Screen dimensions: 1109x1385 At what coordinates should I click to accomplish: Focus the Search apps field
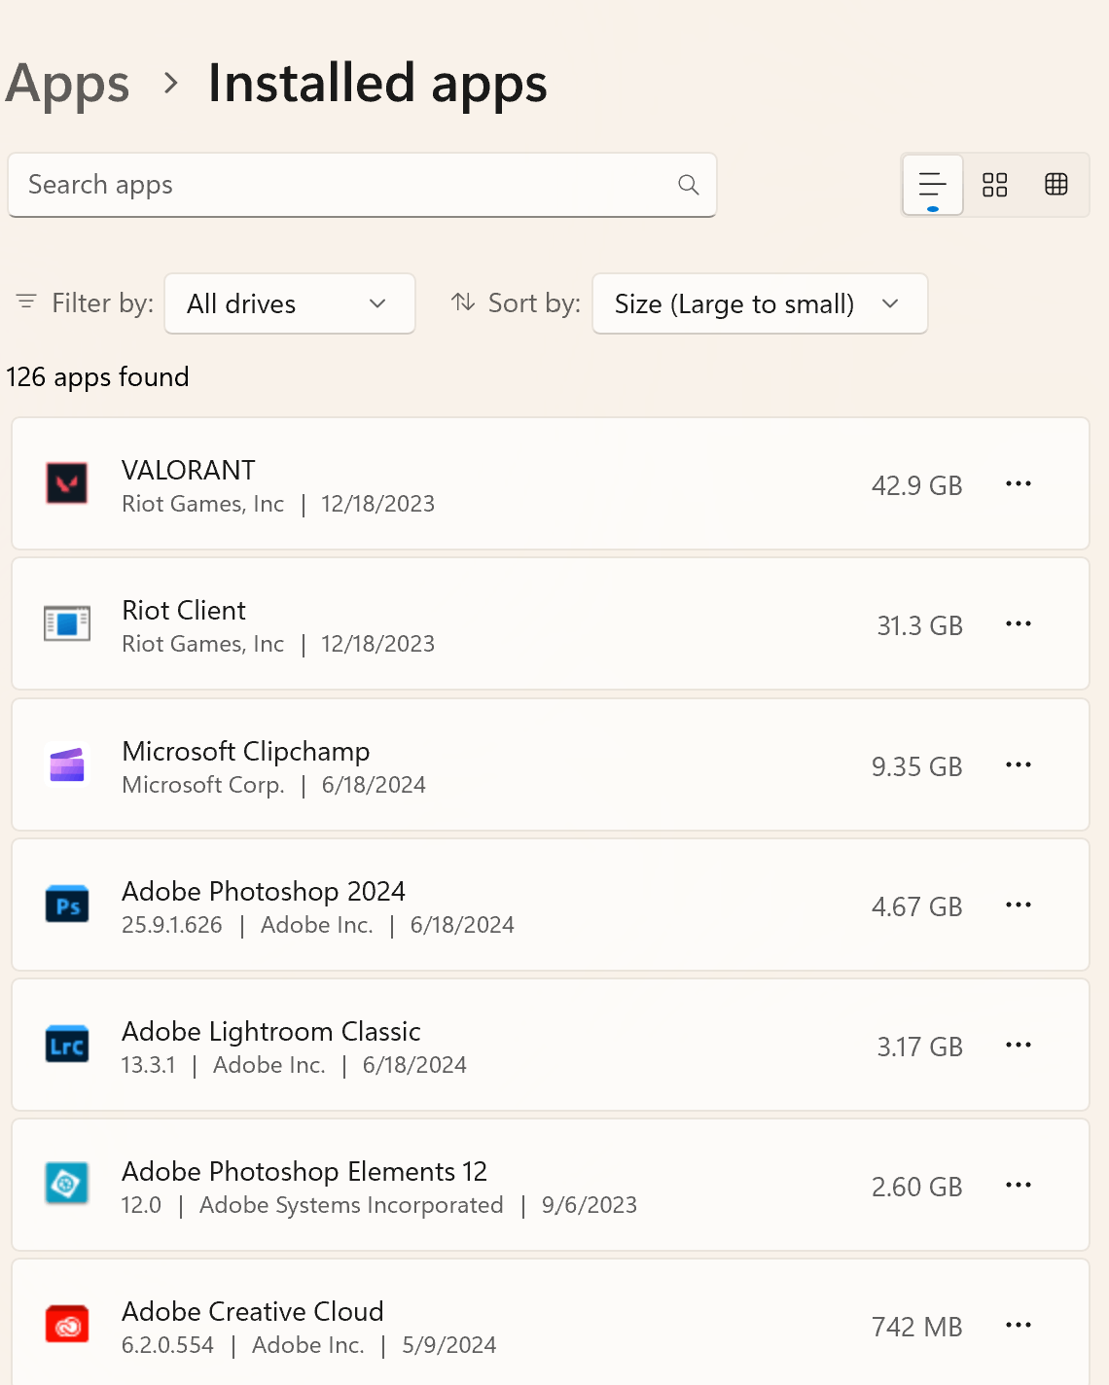[x=362, y=185]
